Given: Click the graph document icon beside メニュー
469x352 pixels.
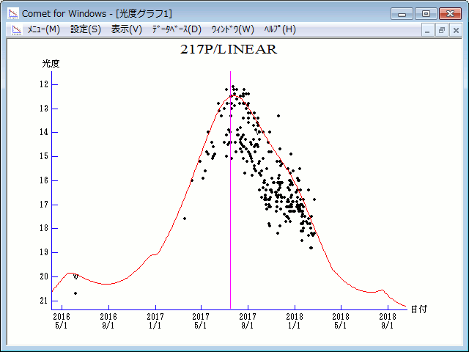Looking at the screenshot, I should click(15, 29).
